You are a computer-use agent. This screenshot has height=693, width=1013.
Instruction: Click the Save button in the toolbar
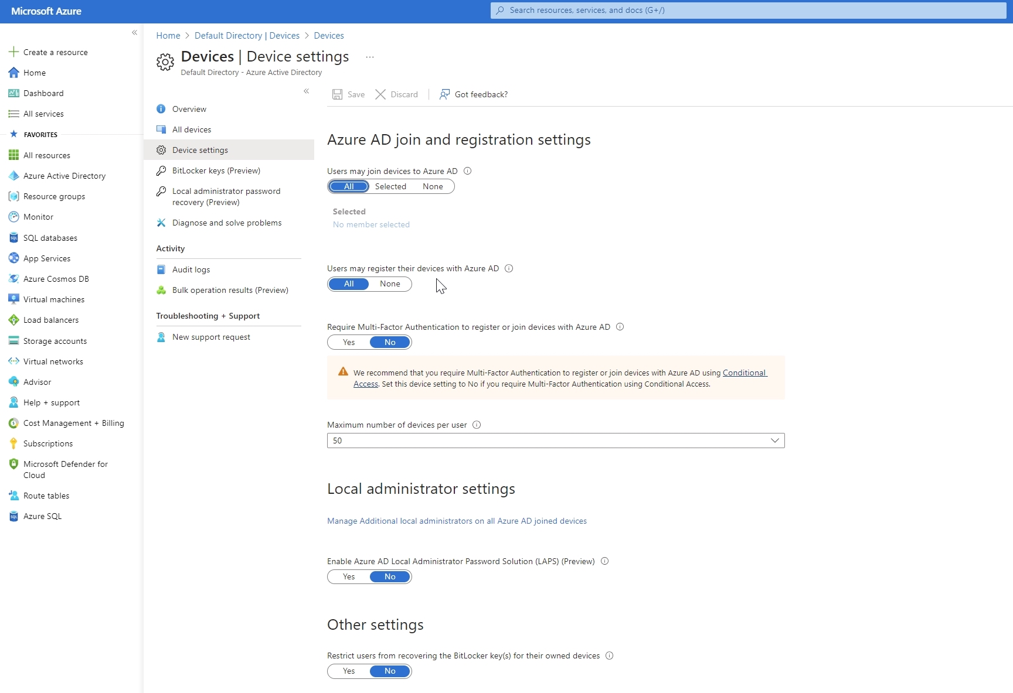click(348, 94)
